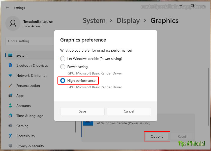Open the user profile avatar icon

[13, 23]
